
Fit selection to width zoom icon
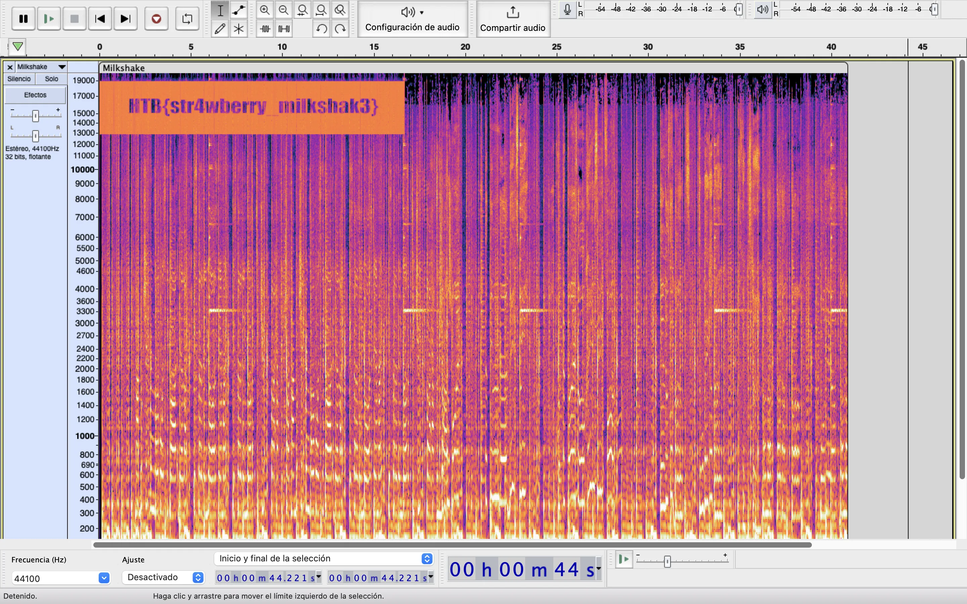click(x=303, y=10)
